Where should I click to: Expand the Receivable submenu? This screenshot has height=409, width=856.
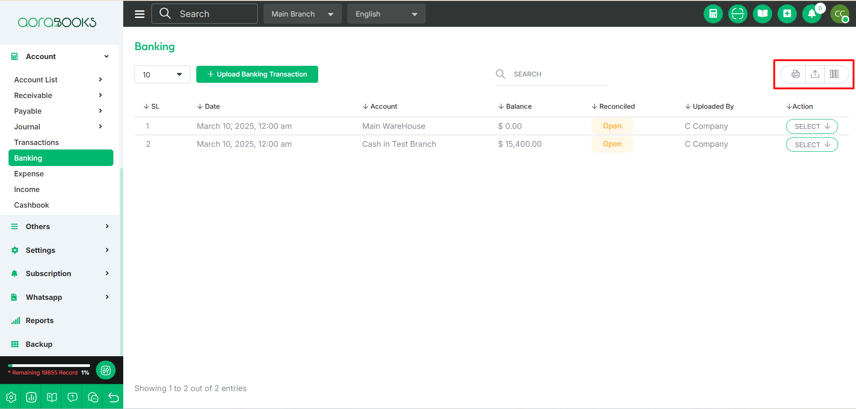click(58, 95)
